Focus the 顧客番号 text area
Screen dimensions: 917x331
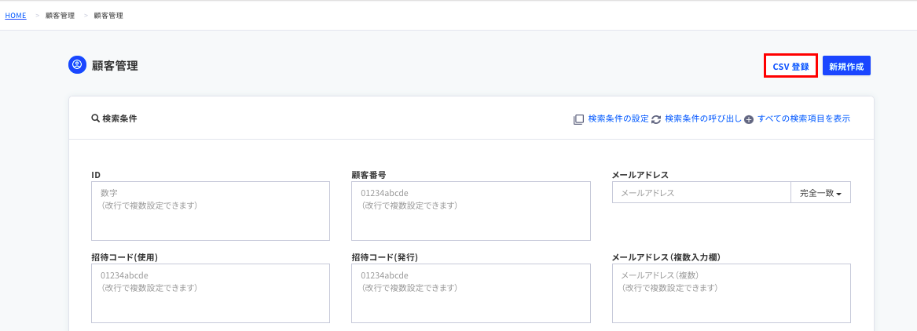click(471, 211)
